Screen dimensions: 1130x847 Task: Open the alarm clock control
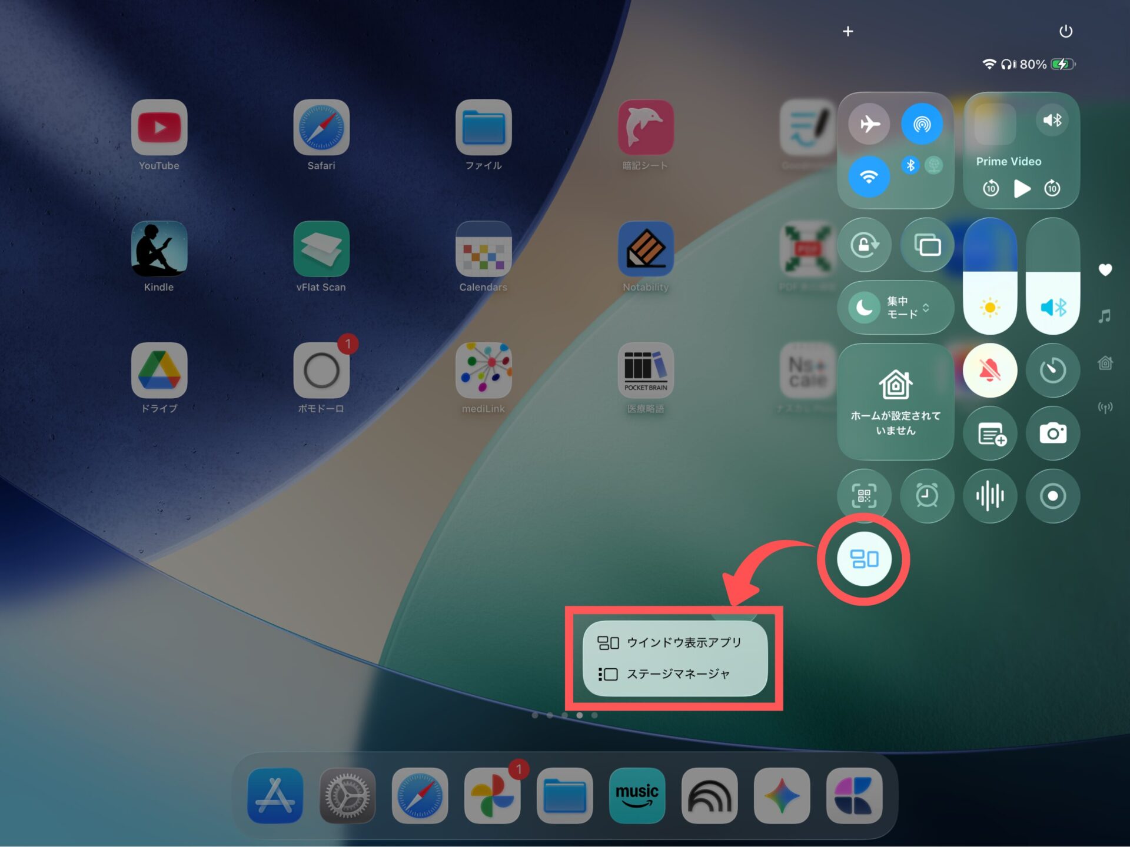(x=927, y=496)
